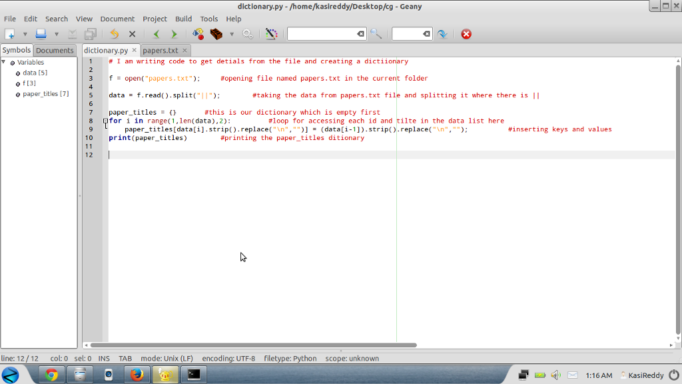Switch to the Documents sidebar tab

click(55, 51)
